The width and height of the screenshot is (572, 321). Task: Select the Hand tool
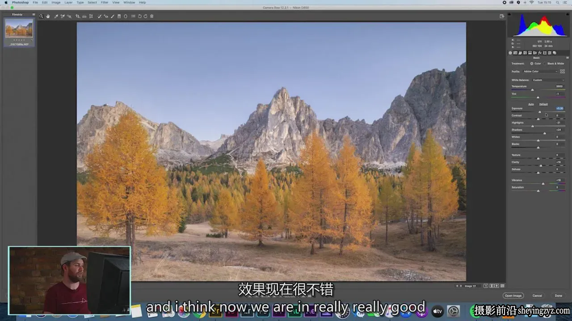48,16
